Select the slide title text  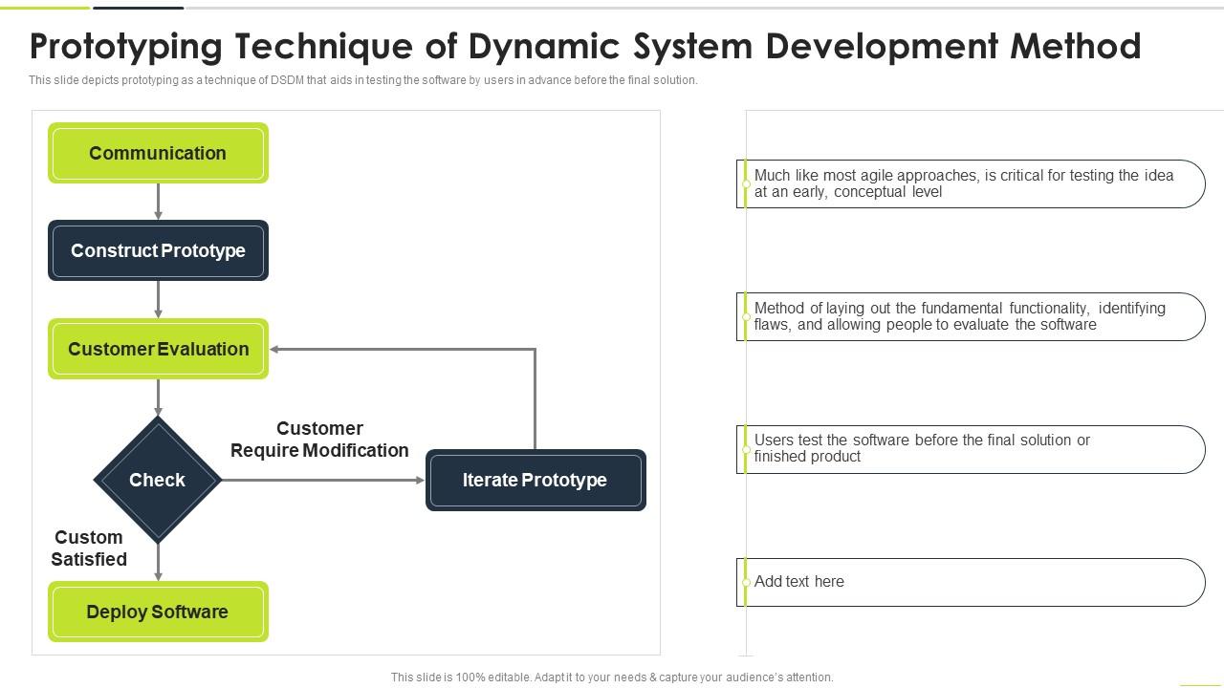click(585, 46)
